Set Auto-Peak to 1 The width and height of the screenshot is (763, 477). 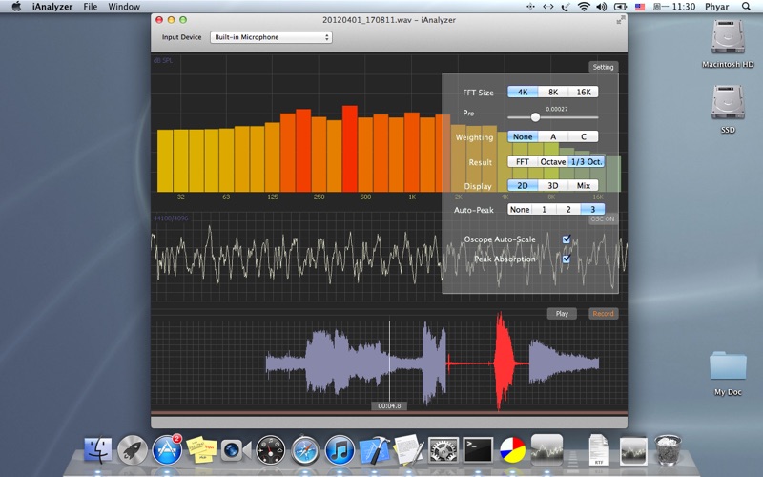pos(544,209)
